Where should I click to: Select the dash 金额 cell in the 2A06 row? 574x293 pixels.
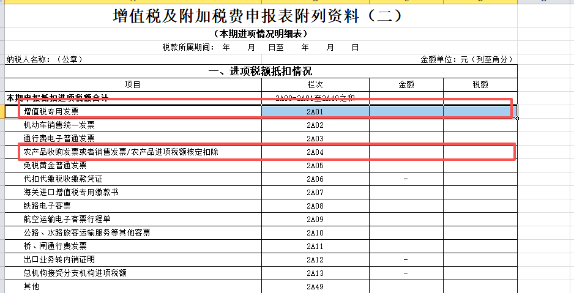coord(406,179)
